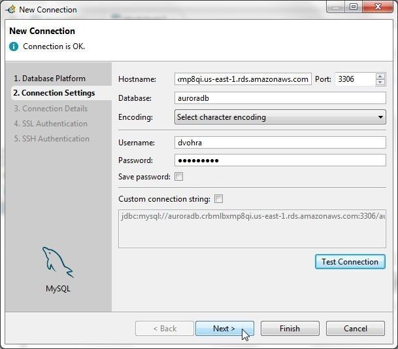Focus the Database field containing auroradb

click(x=280, y=98)
